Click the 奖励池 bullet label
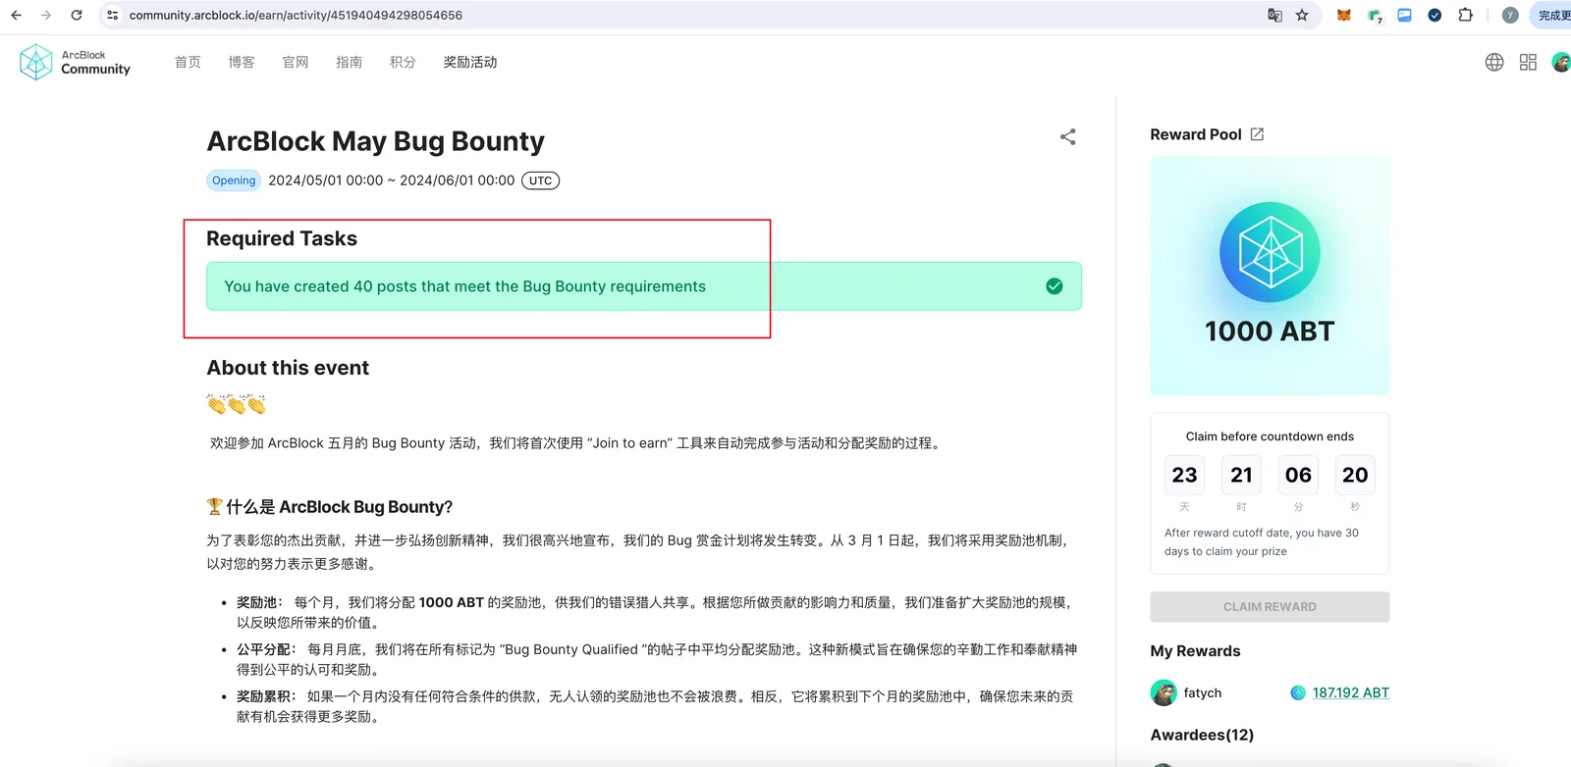 point(259,602)
